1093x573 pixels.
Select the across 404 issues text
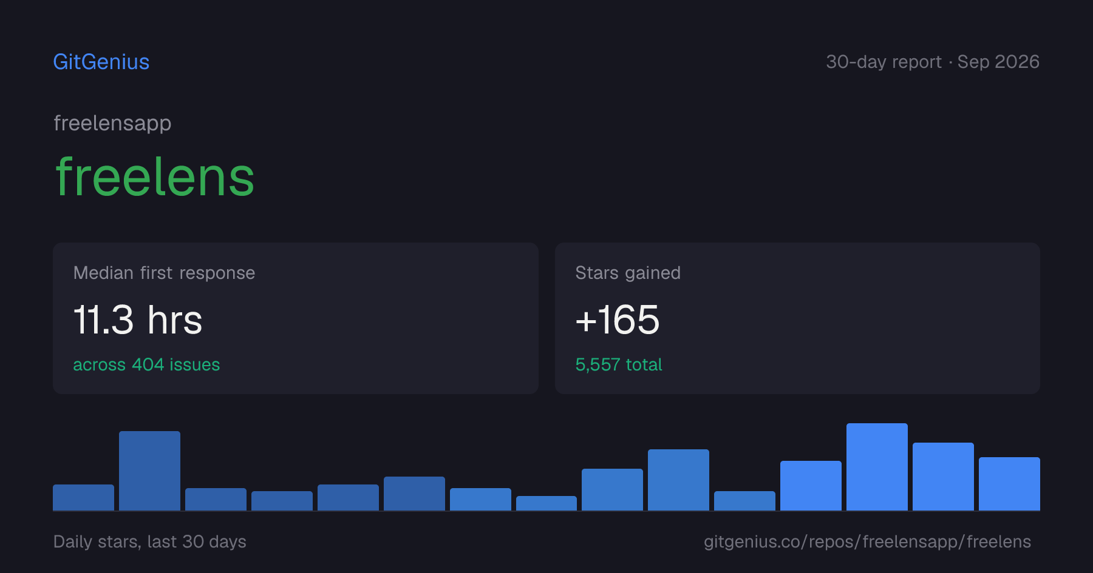(146, 364)
